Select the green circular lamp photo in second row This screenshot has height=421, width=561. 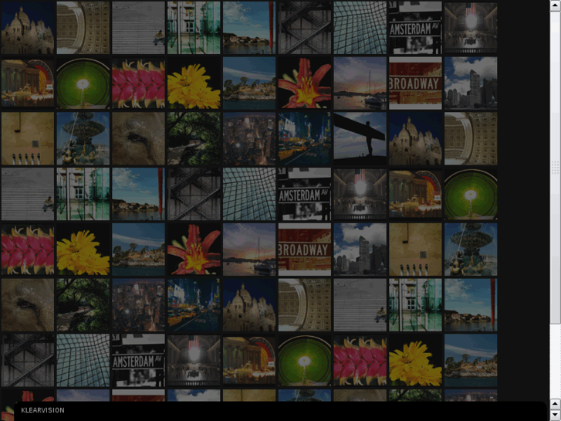(83, 83)
